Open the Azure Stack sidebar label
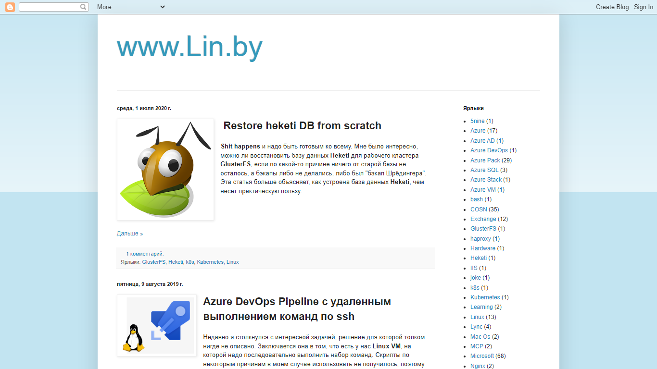Viewport: 657px width, 369px height. [486, 180]
